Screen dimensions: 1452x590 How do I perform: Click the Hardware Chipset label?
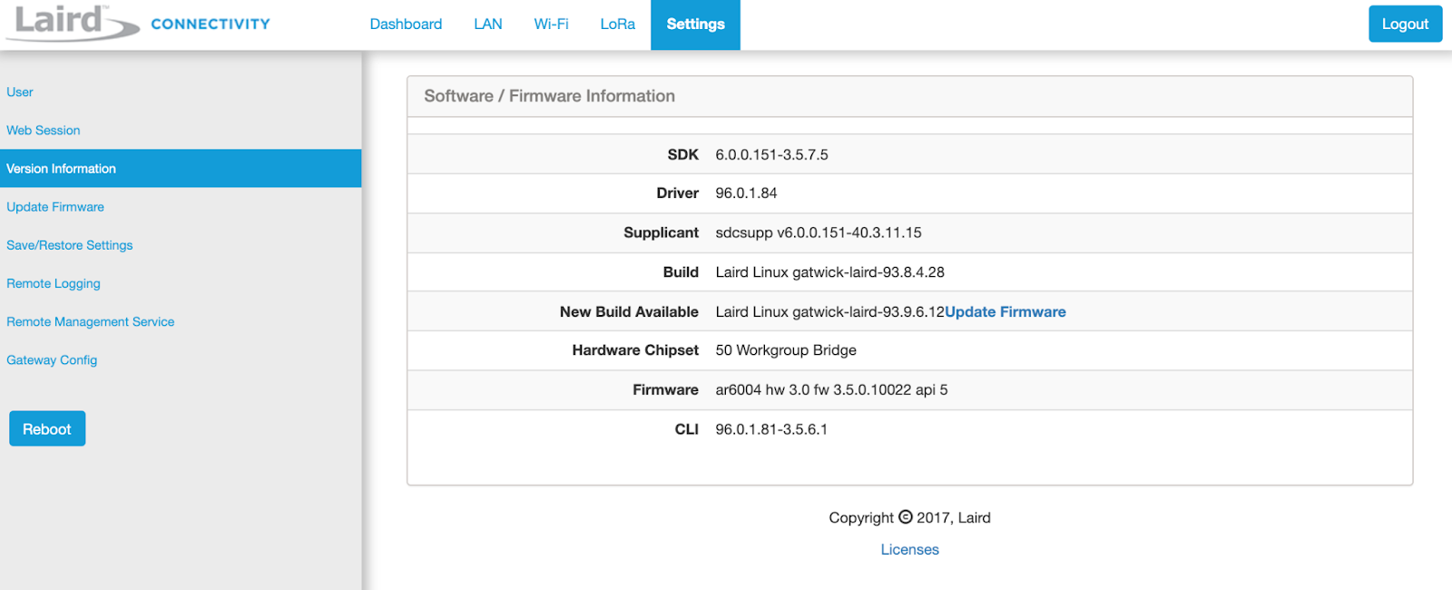point(635,350)
